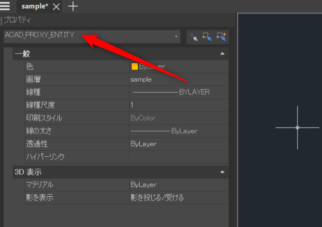Click the プロパティ panel title

point(17,20)
